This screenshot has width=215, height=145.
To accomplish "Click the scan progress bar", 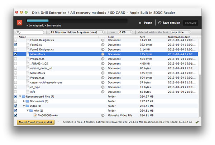I will pos(77,21).
